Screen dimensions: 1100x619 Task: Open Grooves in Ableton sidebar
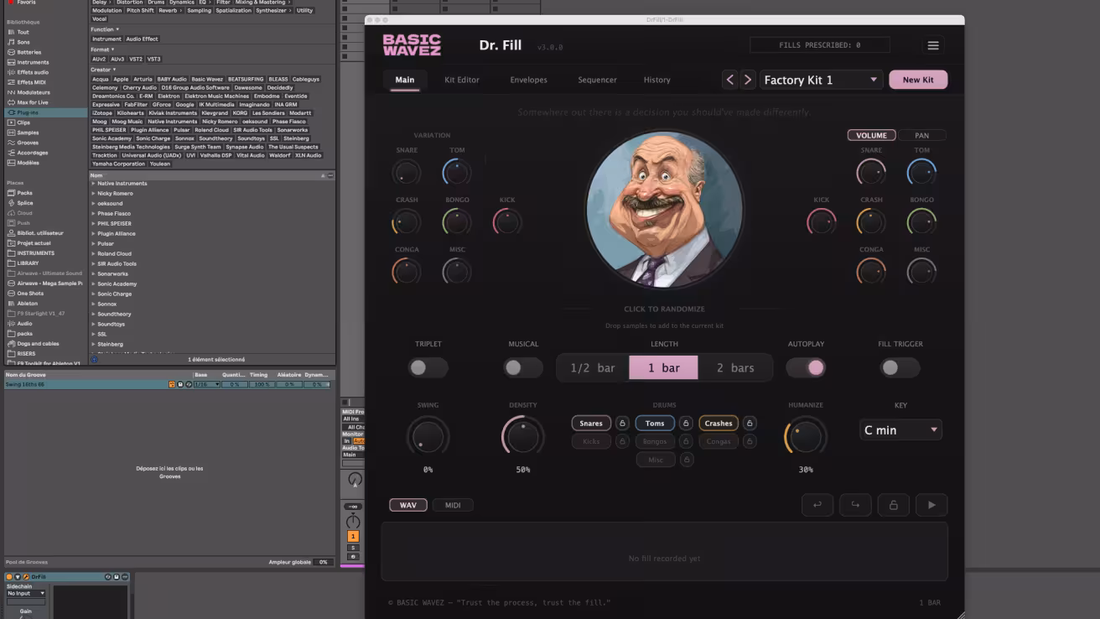28,143
